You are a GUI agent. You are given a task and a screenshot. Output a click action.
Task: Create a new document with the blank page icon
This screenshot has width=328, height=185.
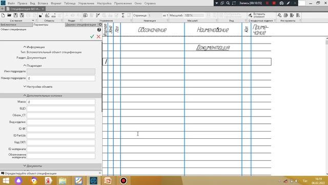[x=3, y=15]
